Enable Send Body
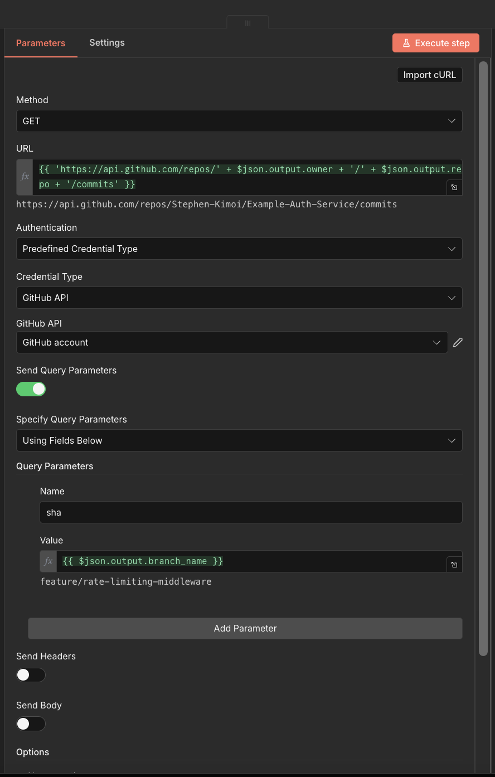This screenshot has width=495, height=777. 31,723
